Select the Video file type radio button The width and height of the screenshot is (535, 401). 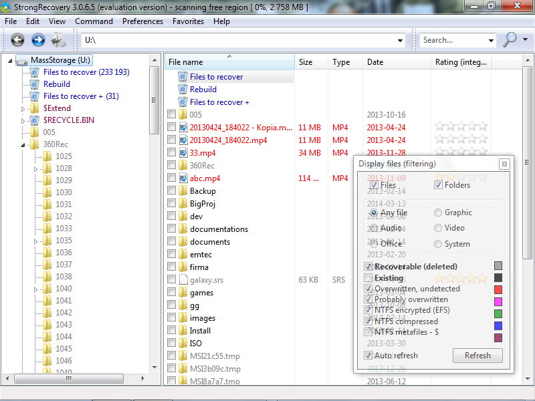[x=438, y=229]
